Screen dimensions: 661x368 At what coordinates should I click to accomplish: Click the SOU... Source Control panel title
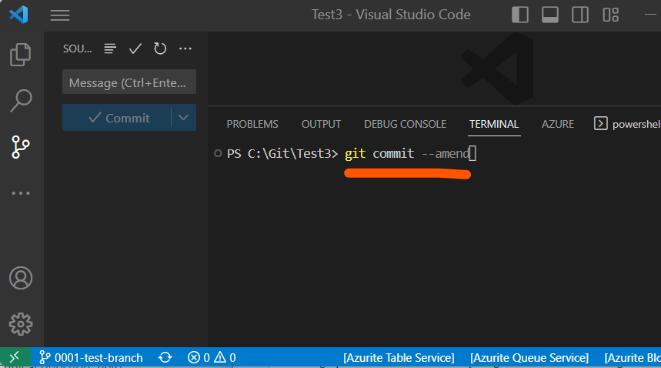77,49
